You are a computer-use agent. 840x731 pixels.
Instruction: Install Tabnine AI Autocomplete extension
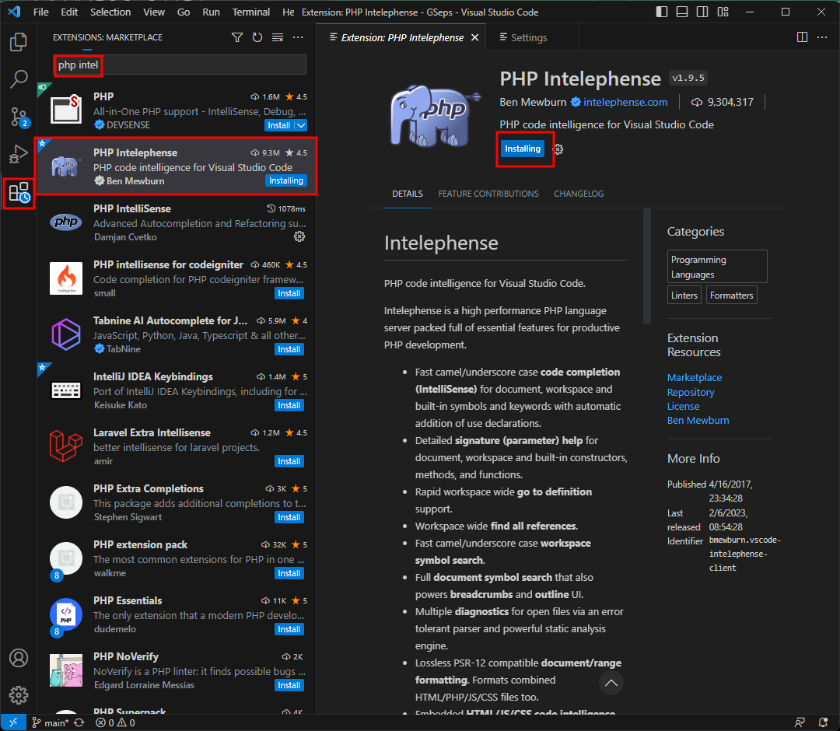pyautogui.click(x=289, y=349)
